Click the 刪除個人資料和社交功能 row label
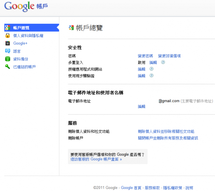 pyautogui.click(x=89, y=131)
